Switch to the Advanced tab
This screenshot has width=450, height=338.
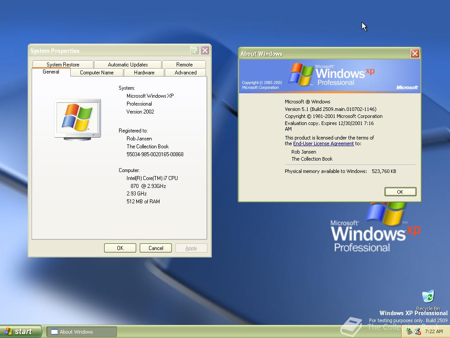click(x=186, y=73)
